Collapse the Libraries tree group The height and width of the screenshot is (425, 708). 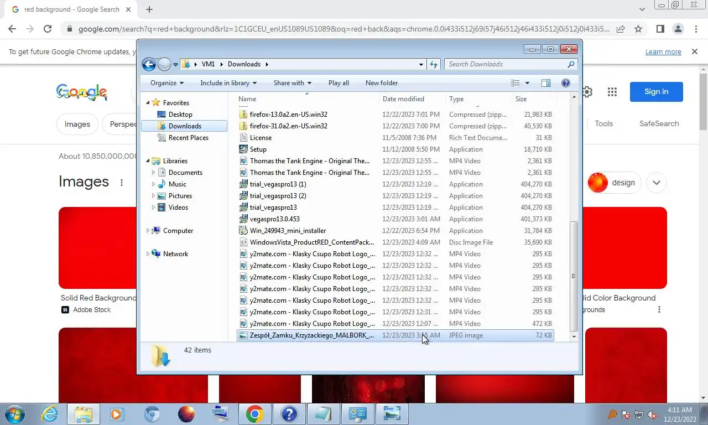148,161
